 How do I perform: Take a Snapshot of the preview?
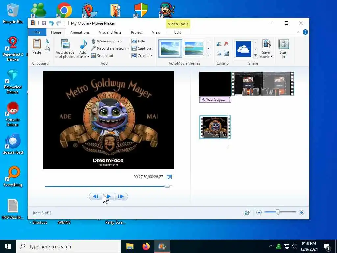click(x=102, y=56)
